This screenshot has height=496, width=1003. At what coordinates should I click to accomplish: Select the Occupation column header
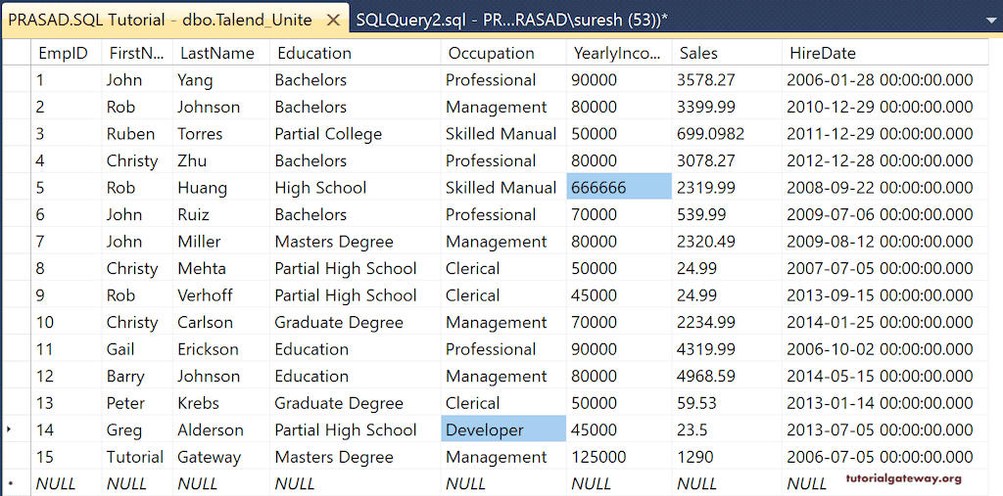[492, 53]
